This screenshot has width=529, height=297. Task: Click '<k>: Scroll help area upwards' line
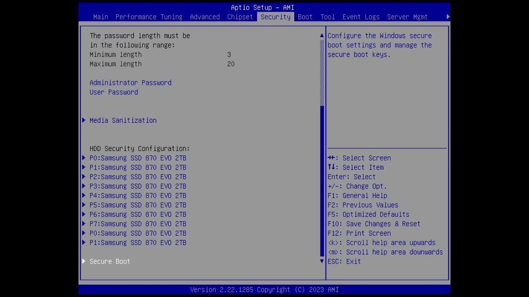click(381, 243)
